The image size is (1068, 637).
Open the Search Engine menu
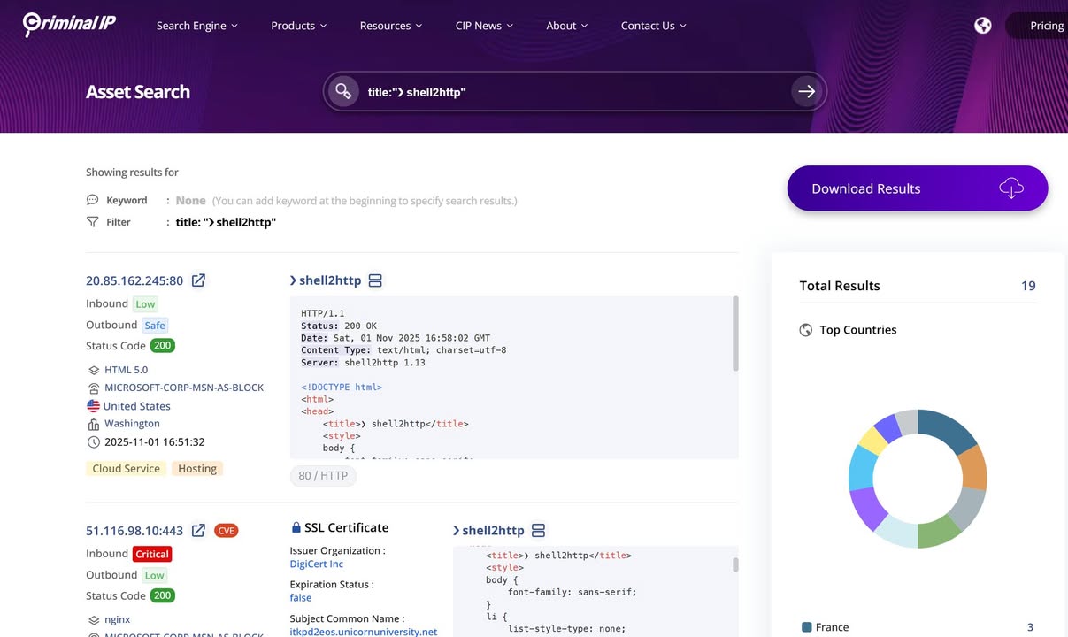[x=196, y=25]
